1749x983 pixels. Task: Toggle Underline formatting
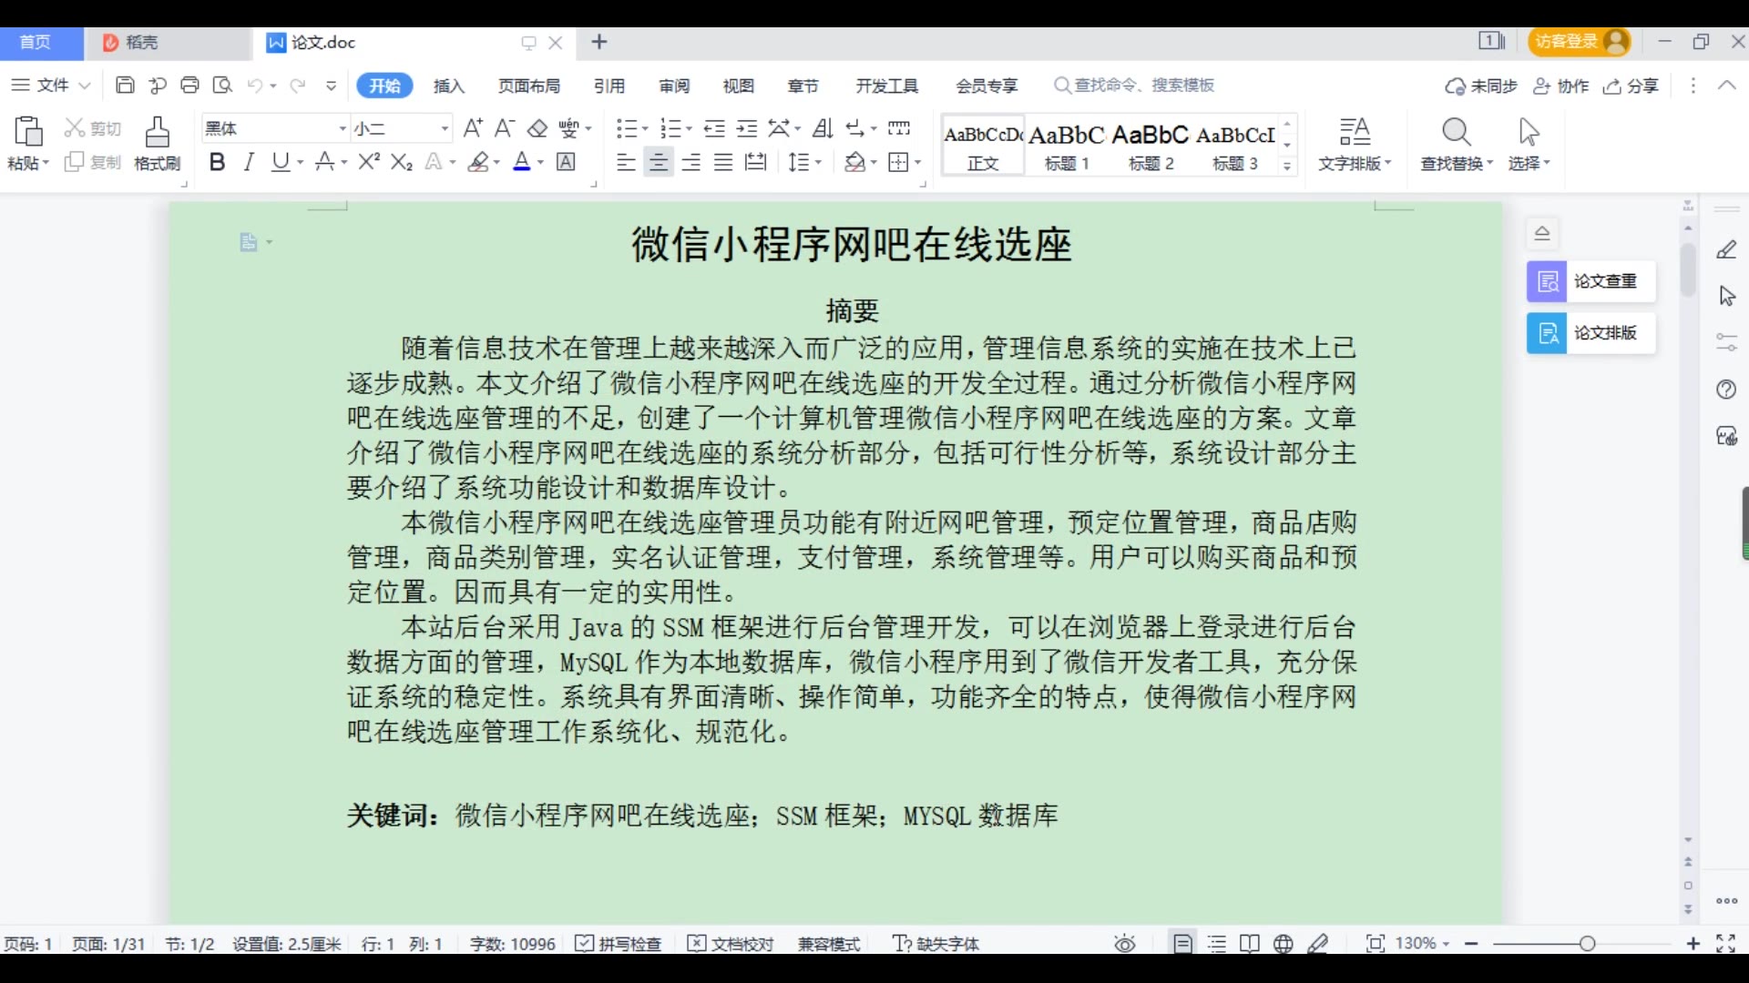[x=280, y=162]
